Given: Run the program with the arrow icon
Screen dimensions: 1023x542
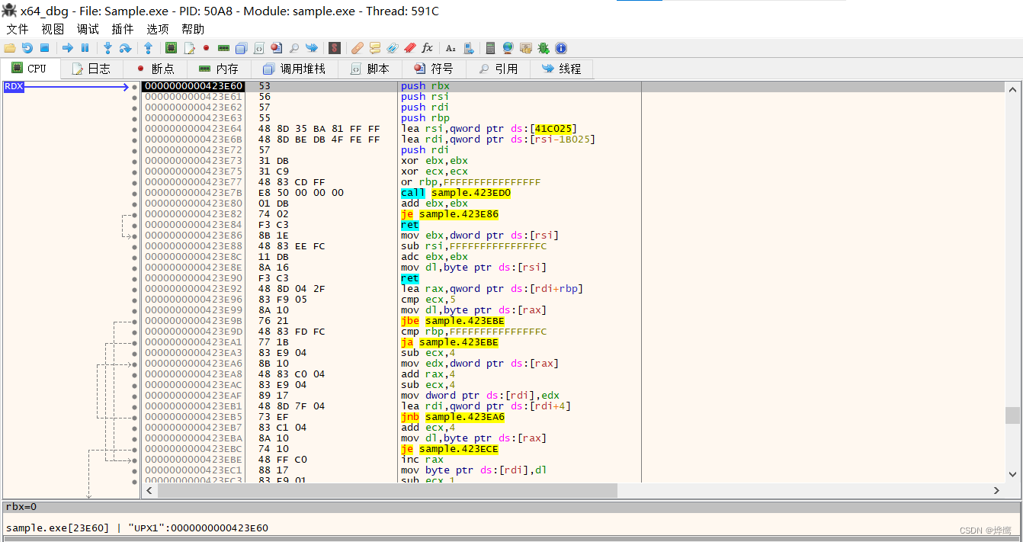Looking at the screenshot, I should [x=67, y=48].
